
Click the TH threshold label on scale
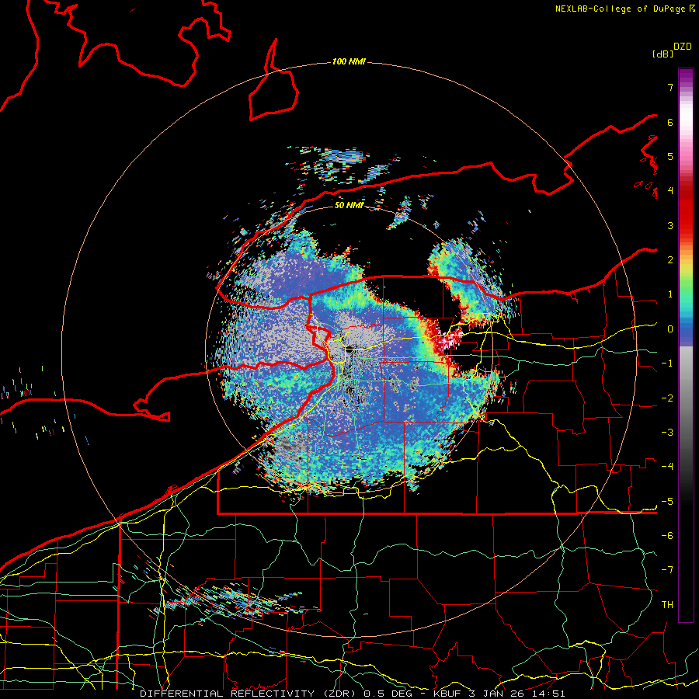tap(667, 605)
